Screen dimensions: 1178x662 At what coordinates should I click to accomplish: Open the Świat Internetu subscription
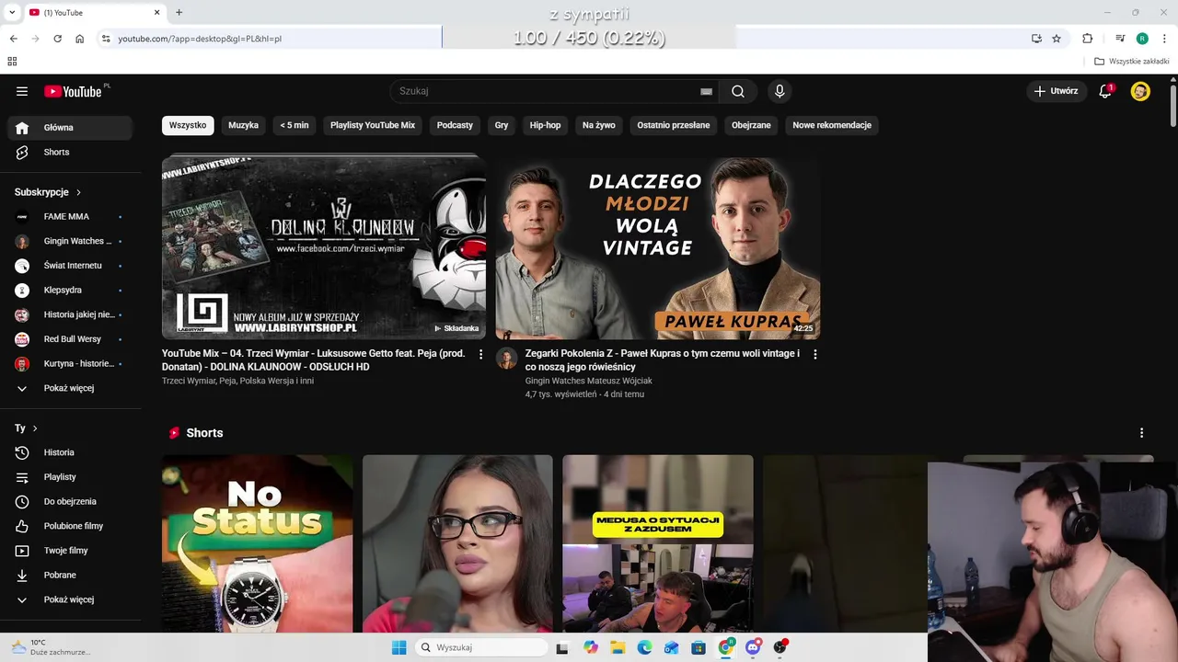(70, 266)
